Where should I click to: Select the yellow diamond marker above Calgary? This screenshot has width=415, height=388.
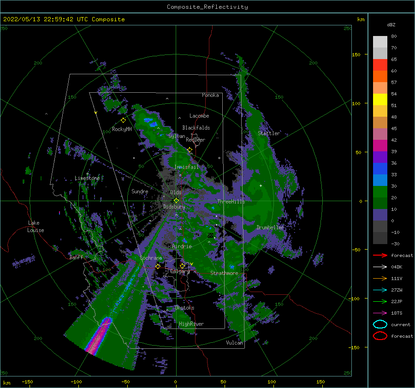pos(182,266)
